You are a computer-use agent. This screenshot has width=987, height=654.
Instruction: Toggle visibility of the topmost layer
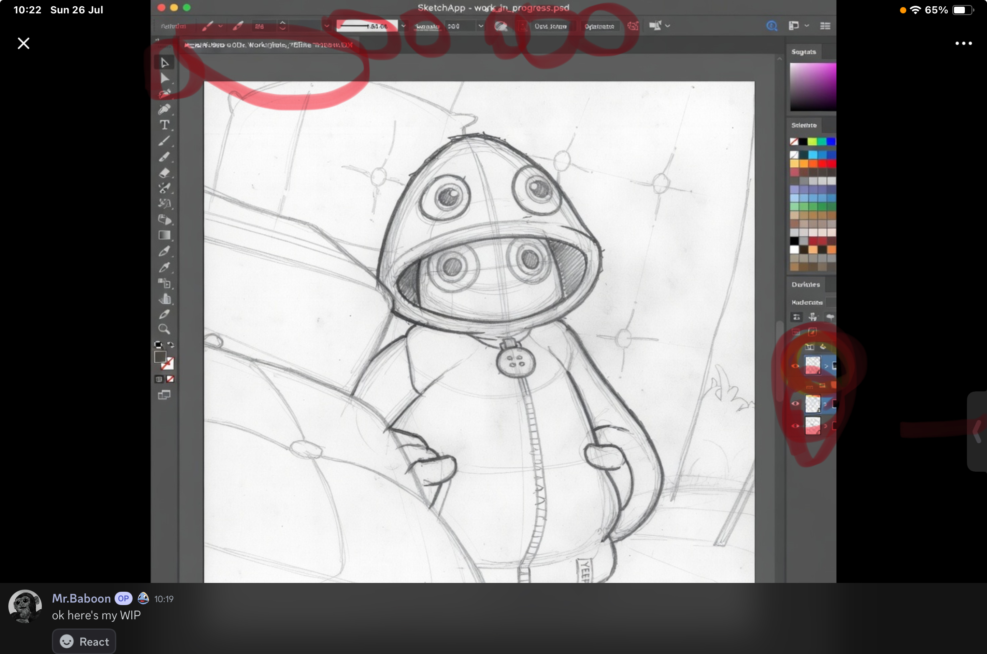click(x=795, y=366)
